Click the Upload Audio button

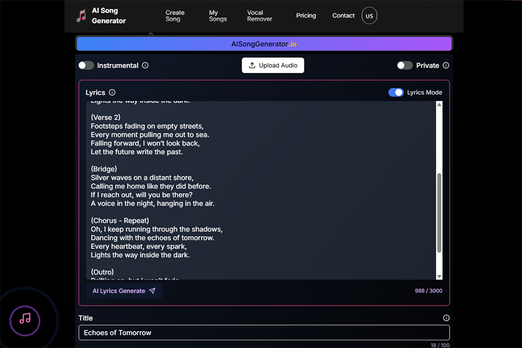pos(272,65)
